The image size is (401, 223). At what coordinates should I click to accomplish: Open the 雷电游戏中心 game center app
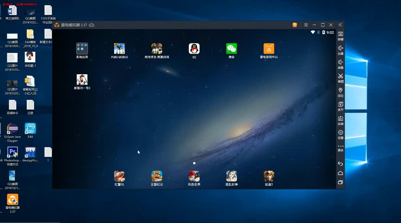coord(269,49)
